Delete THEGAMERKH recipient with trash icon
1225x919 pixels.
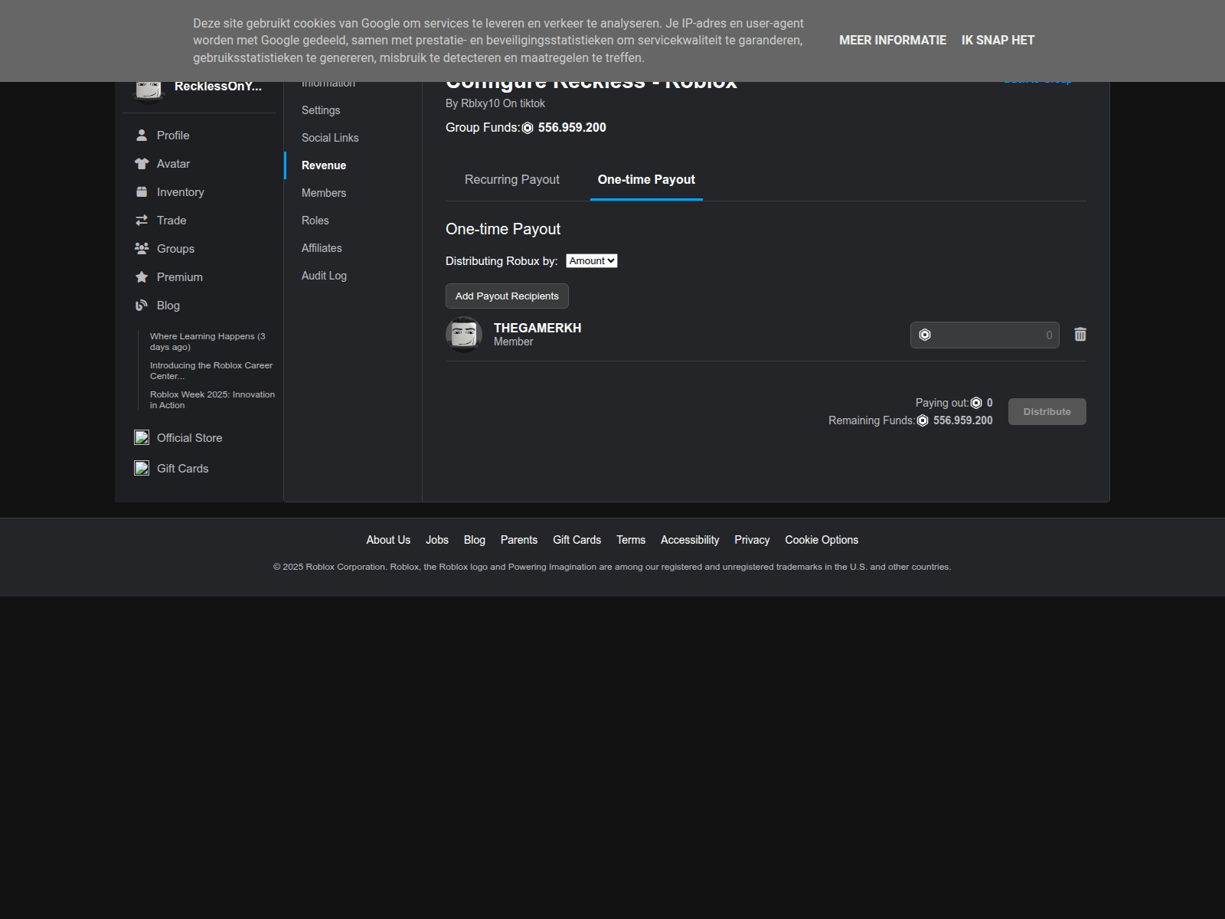click(1080, 335)
